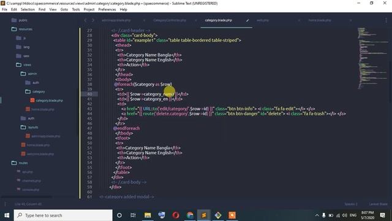Close the CategoryController.php tab
Viewport: 392px width, 221px height.
coord(196,20)
